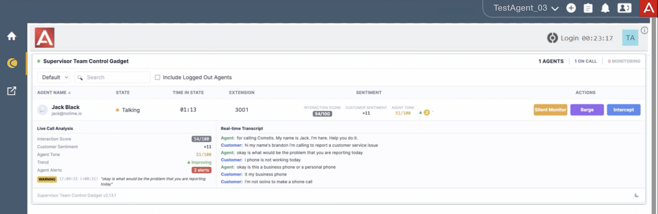Click the +11 customer sentiment in agent row

[x=366, y=113]
